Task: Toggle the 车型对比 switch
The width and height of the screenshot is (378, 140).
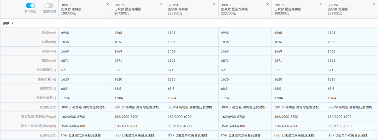Action: (30, 6)
